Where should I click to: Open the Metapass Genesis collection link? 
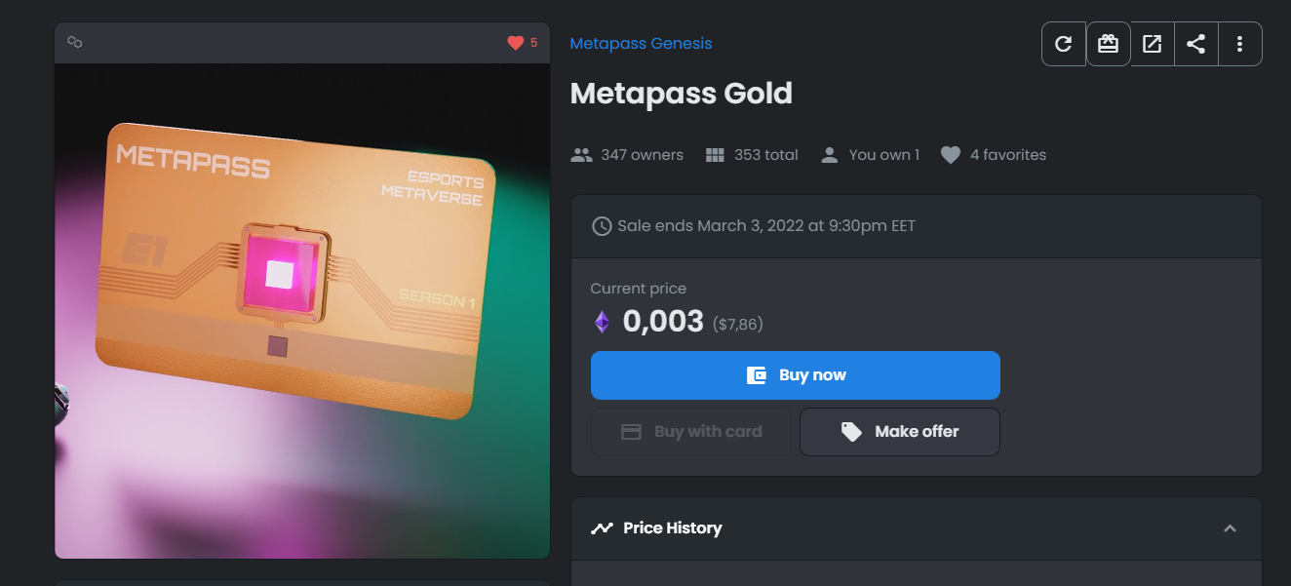[641, 43]
